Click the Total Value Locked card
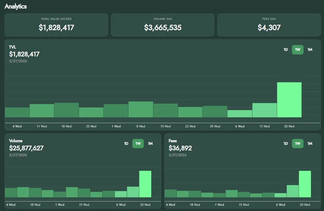The width and height of the screenshot is (324, 211). 56,25
